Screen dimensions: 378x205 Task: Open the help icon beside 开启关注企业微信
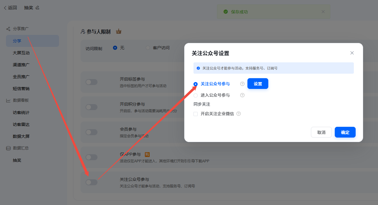pyautogui.click(x=238, y=114)
